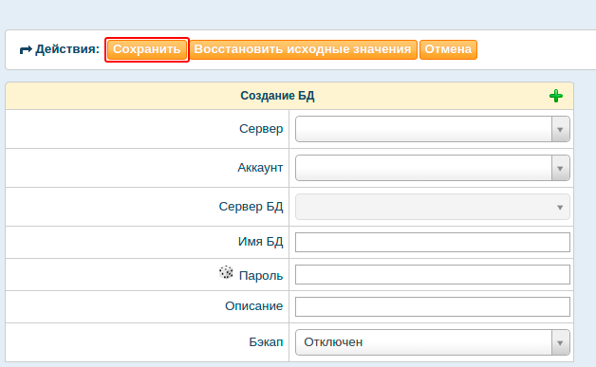Click the Аккаунт dropdown arrow
The image size is (596, 367).
click(x=560, y=168)
